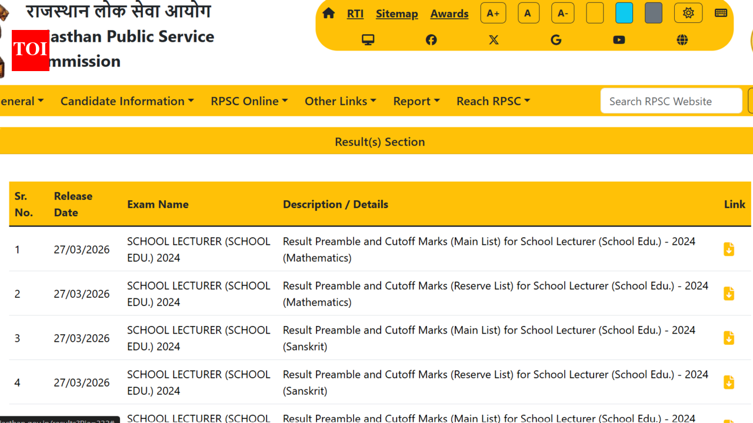Open the RPSC Online dropdown menu
The image size is (753, 423).
pos(249,101)
